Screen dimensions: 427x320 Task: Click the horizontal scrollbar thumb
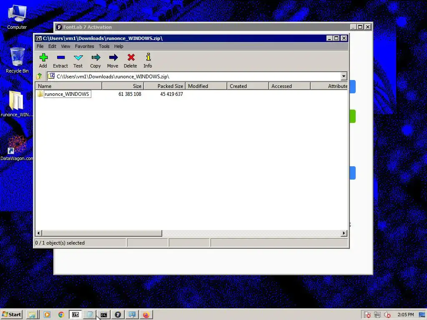pyautogui.click(x=102, y=233)
